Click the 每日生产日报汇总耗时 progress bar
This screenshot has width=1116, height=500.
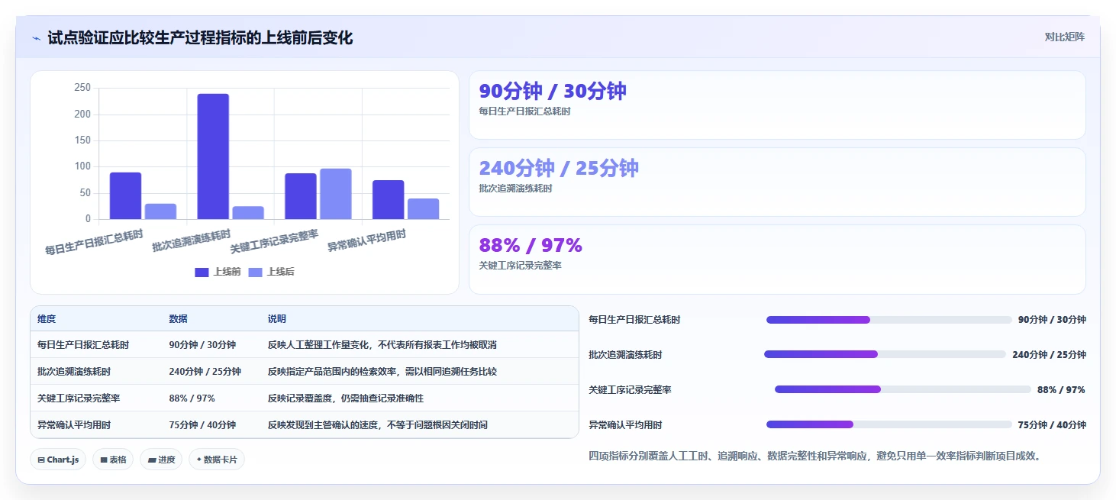click(889, 320)
